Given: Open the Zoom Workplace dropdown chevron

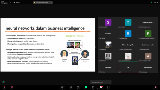Looking at the screenshot, I should (x=10, y=2).
